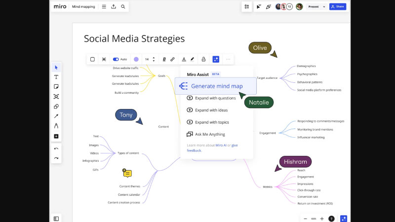Select the Target audience node
This screenshot has width=395, height=222.
(267, 78)
